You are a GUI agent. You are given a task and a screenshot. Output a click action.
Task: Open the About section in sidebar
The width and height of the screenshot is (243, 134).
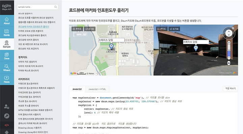(x=7, y=21)
